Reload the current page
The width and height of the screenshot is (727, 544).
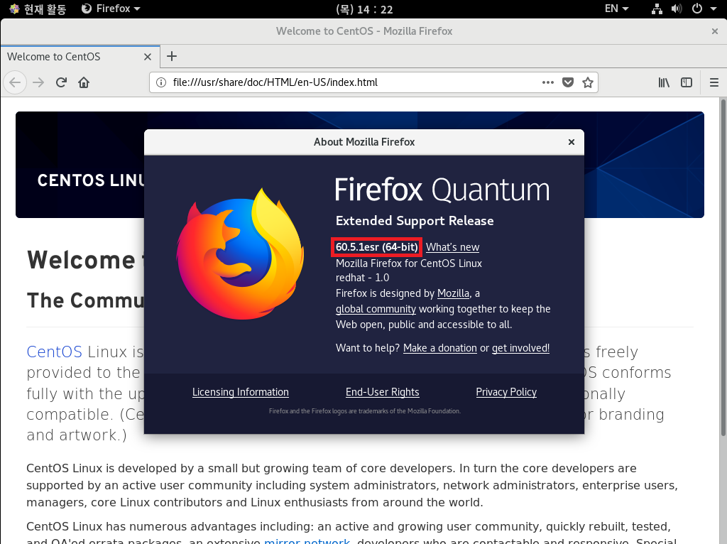(x=61, y=82)
